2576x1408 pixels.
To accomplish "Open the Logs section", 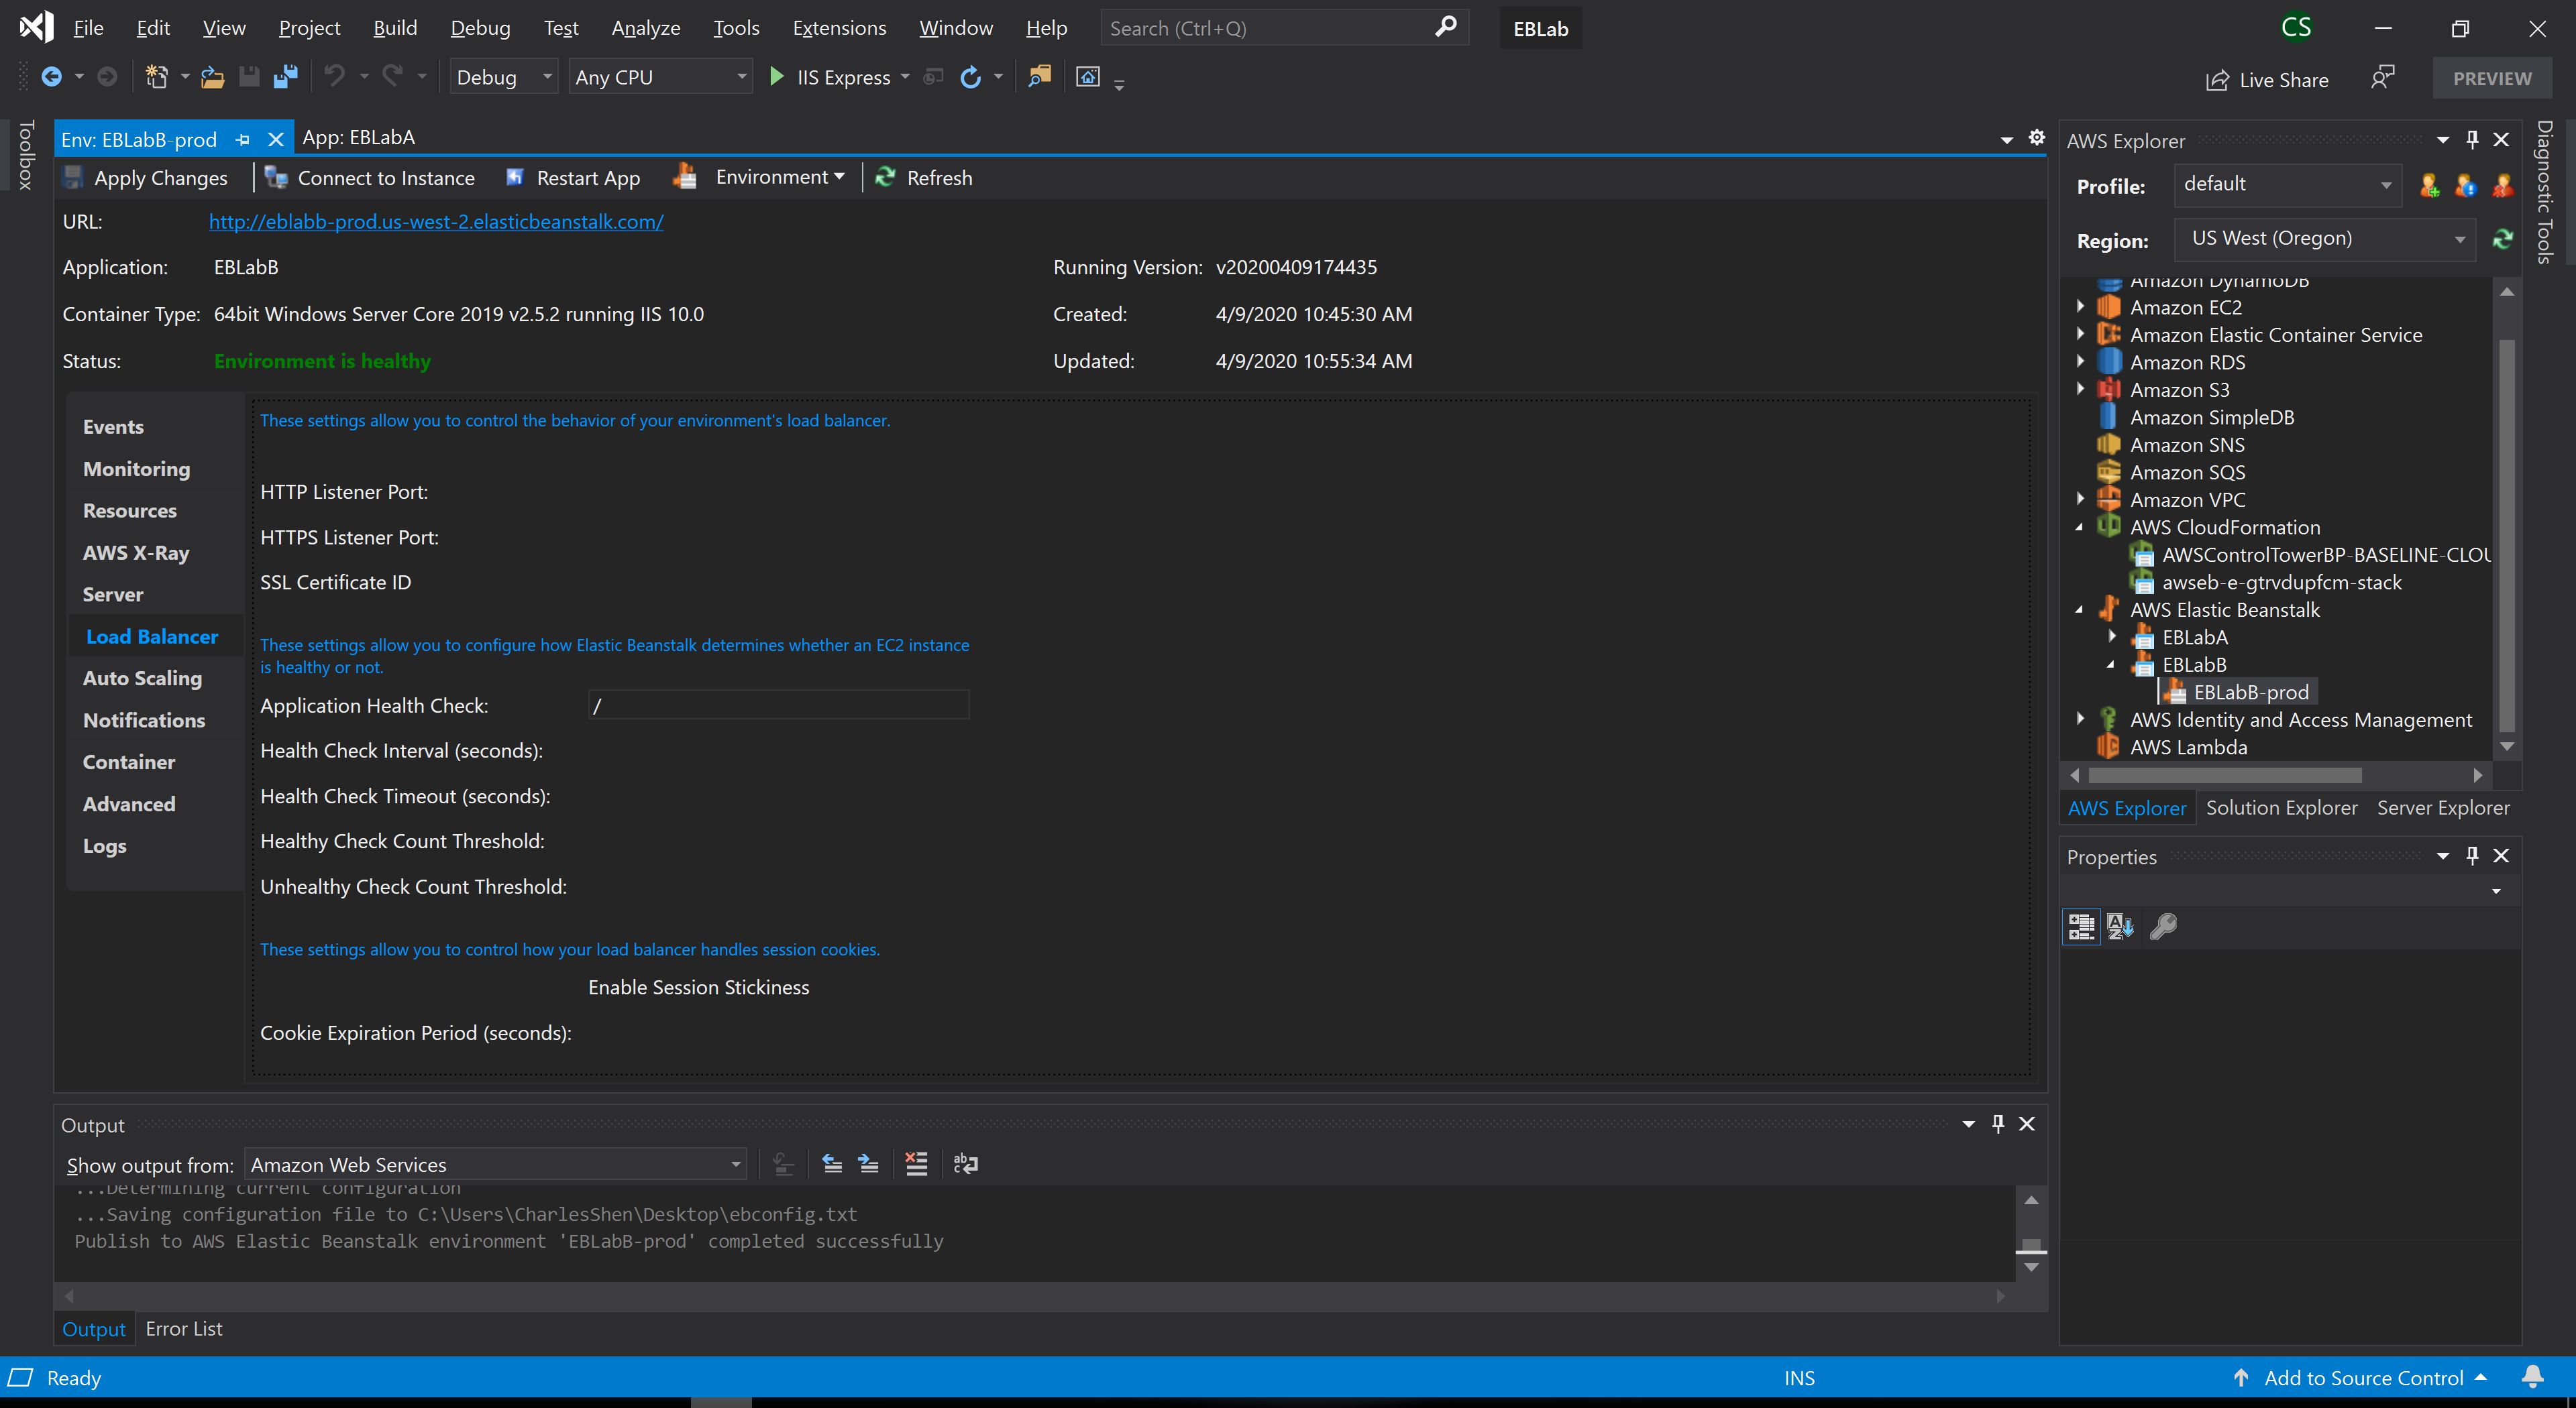I will (104, 845).
